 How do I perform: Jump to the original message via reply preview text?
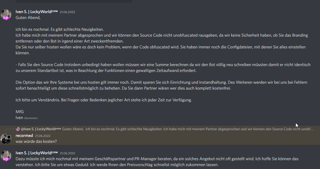[187, 129]
